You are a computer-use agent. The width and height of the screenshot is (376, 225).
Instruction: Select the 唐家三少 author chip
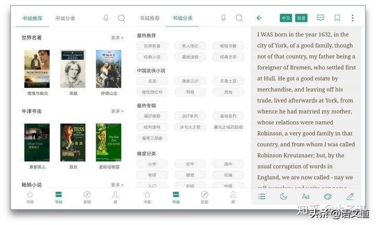click(x=190, y=81)
